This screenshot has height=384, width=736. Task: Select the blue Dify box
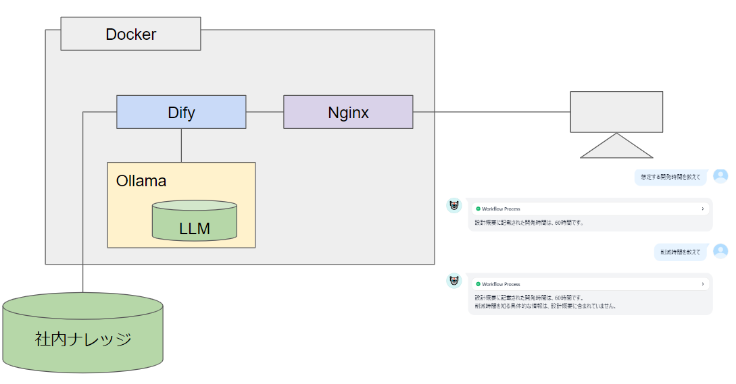point(181,112)
